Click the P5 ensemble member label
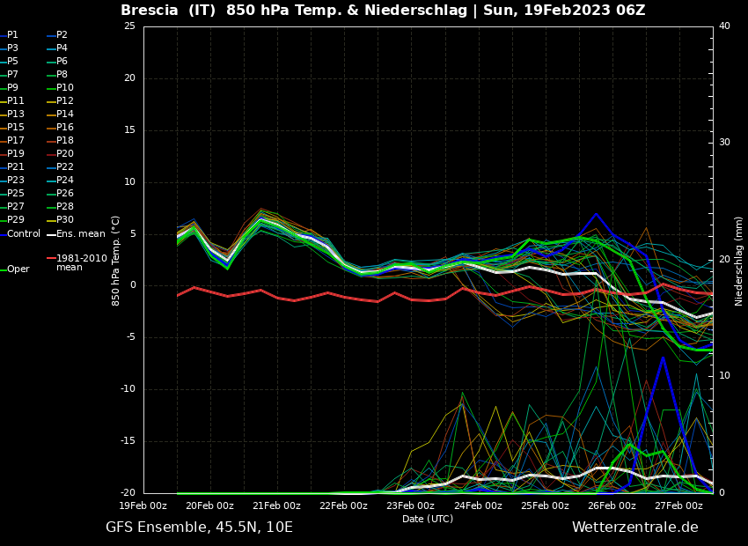This screenshot has width=748, height=546. pyautogui.click(x=12, y=61)
